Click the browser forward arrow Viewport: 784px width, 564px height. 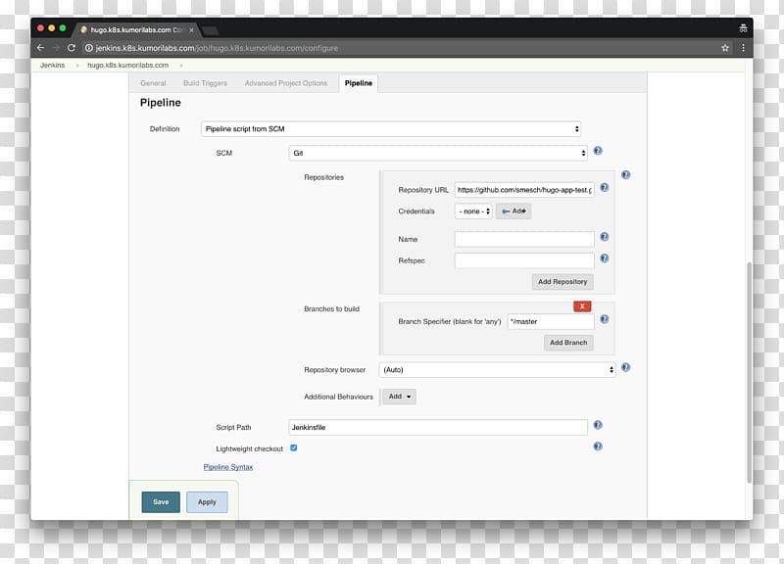pos(56,48)
